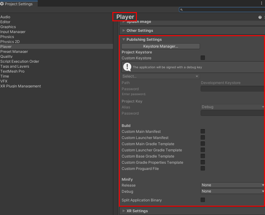Click the presets icon next to help

coord(264,17)
